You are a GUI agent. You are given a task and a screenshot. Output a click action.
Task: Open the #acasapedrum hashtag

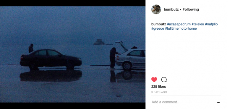[x=179, y=24]
